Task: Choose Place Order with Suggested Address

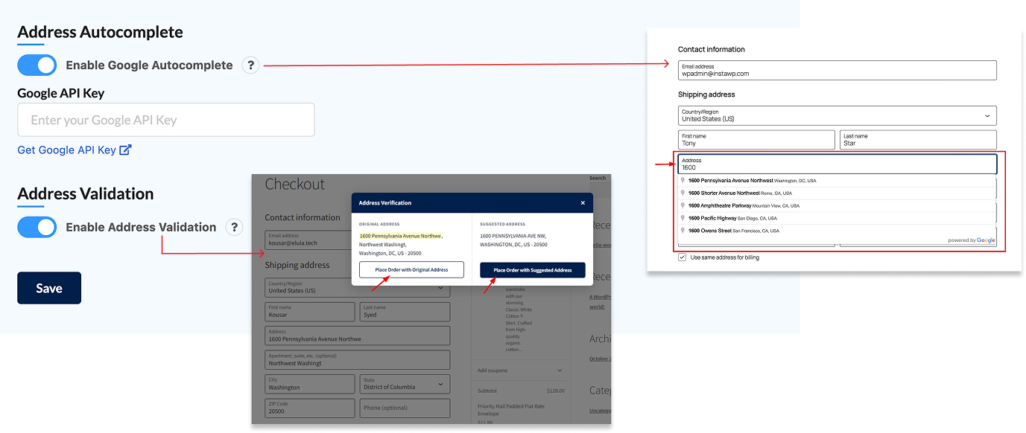Action: tap(533, 270)
